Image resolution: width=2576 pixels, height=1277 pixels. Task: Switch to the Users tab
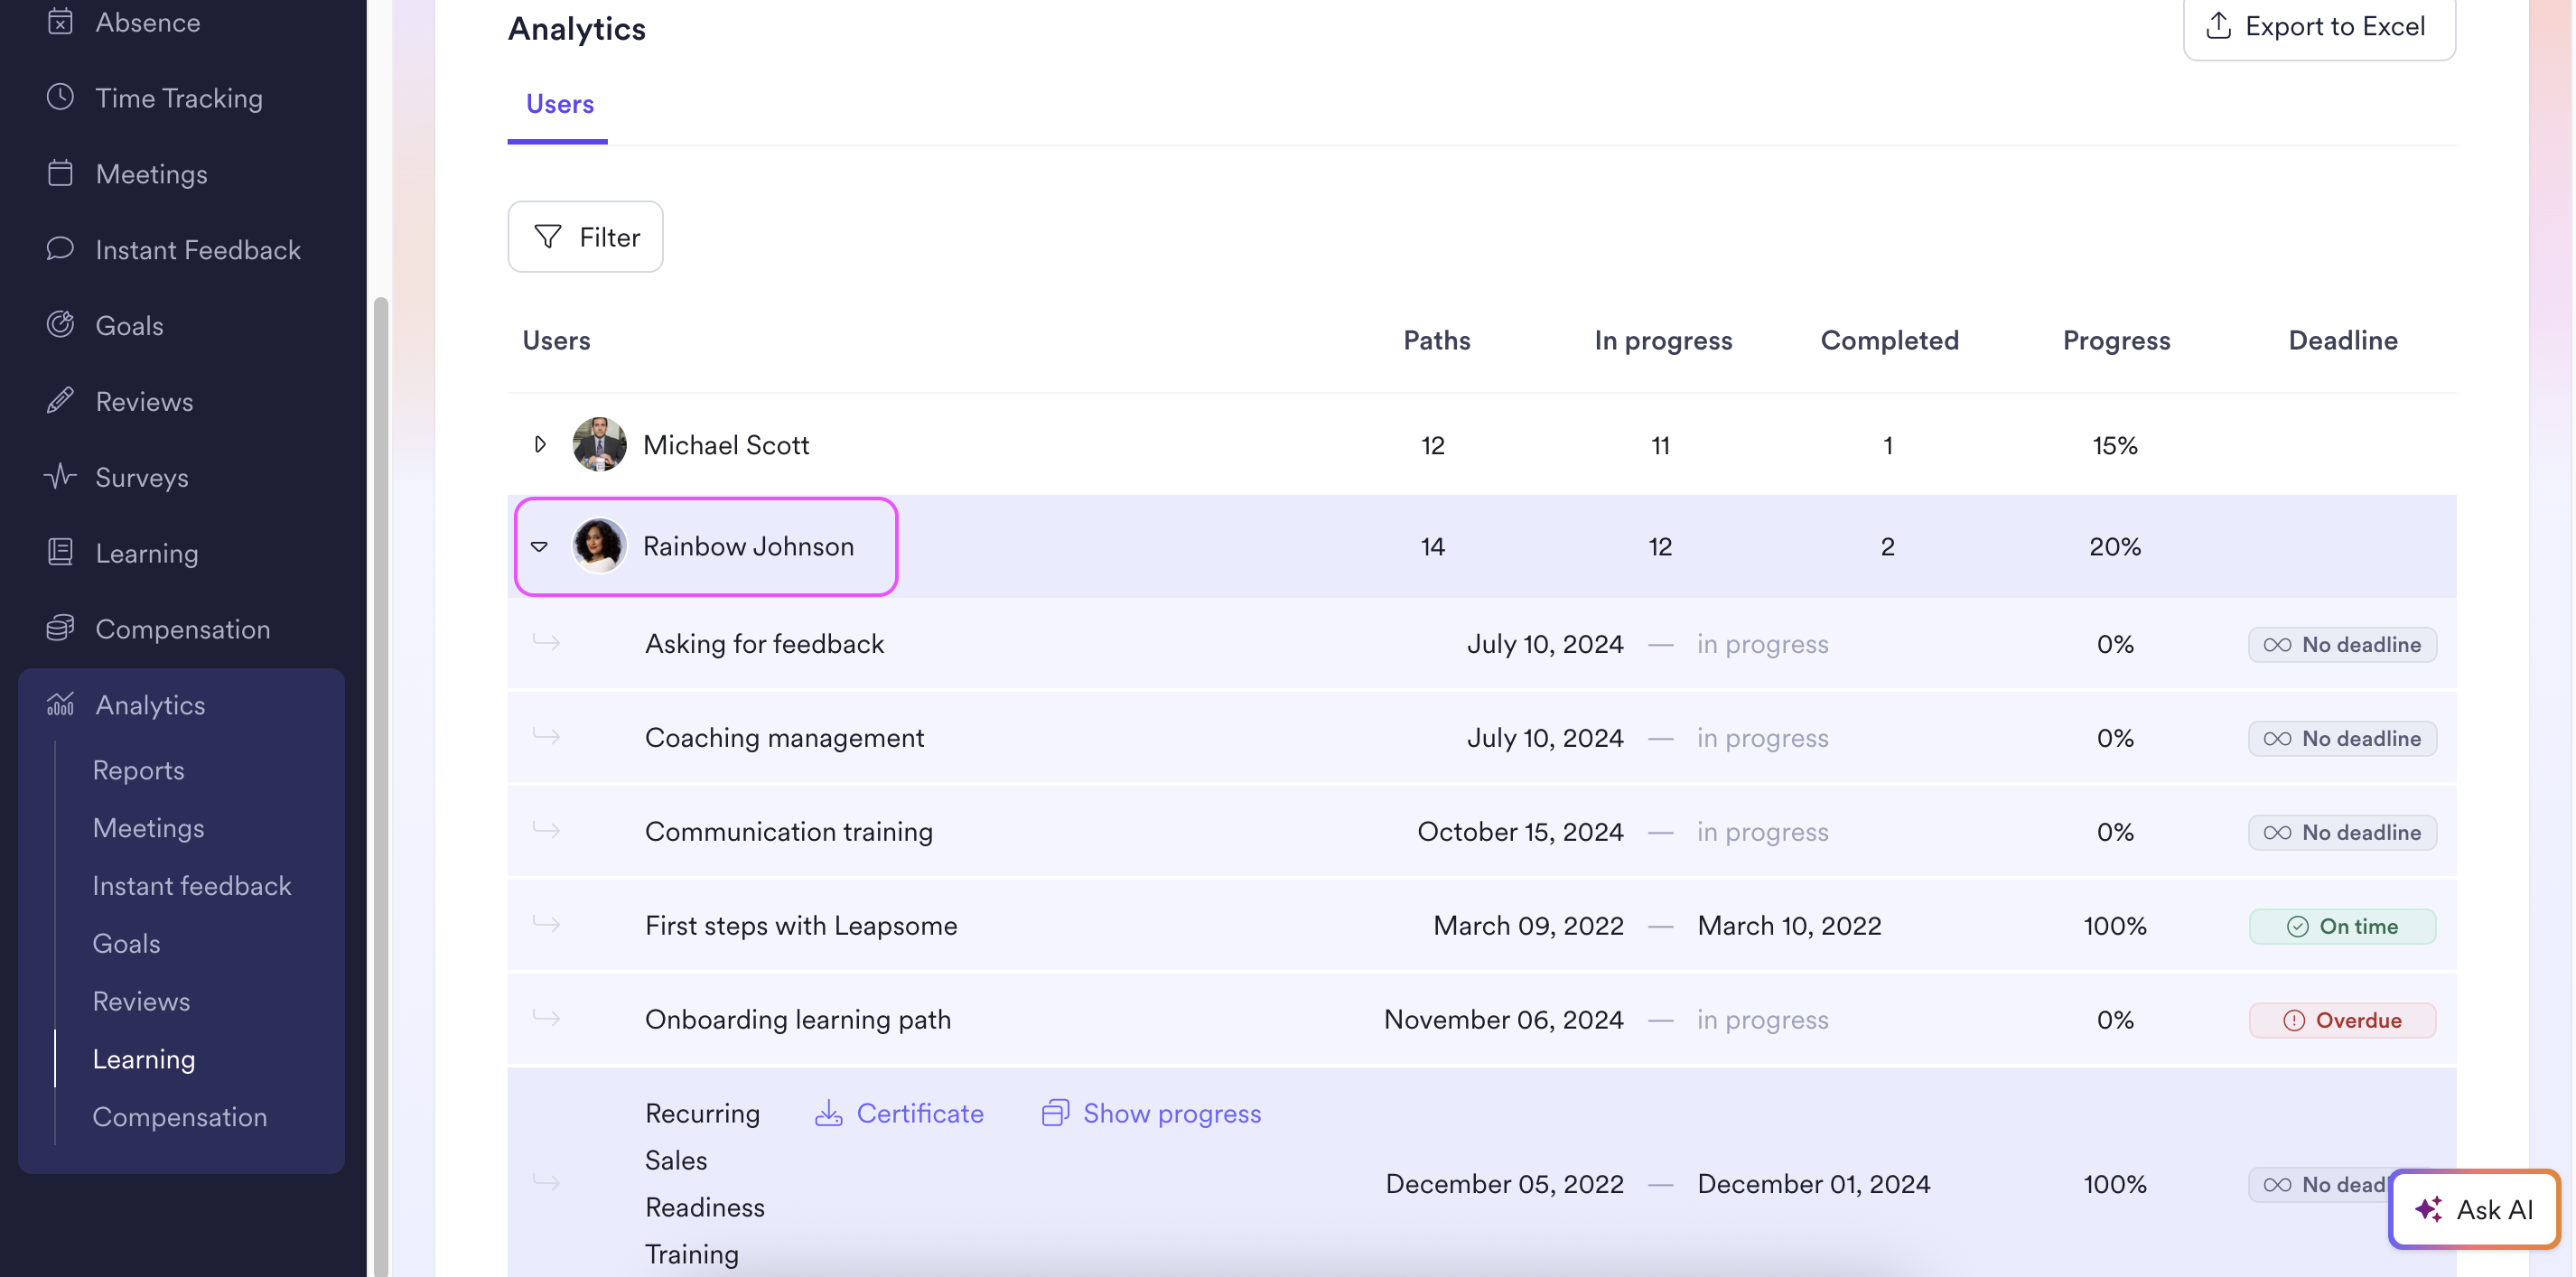pyautogui.click(x=559, y=104)
